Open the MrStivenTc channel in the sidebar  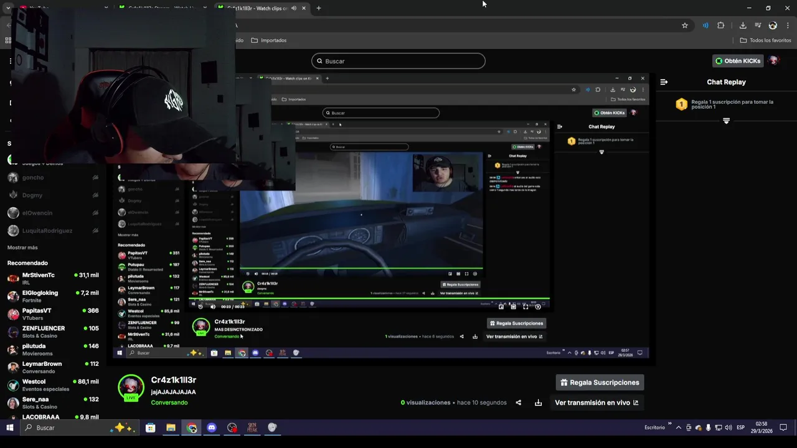[x=53, y=278]
